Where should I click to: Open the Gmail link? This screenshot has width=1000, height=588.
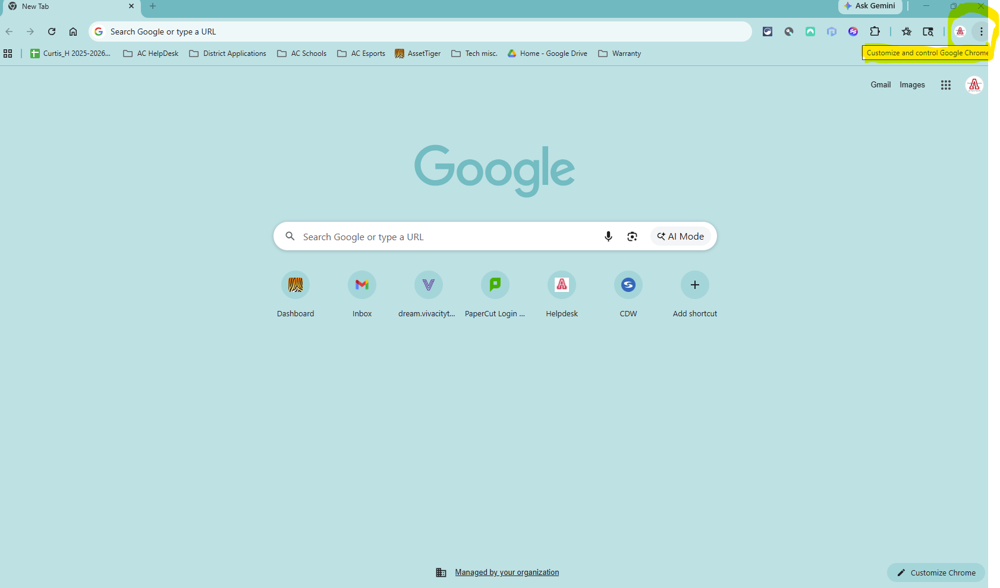(x=880, y=85)
